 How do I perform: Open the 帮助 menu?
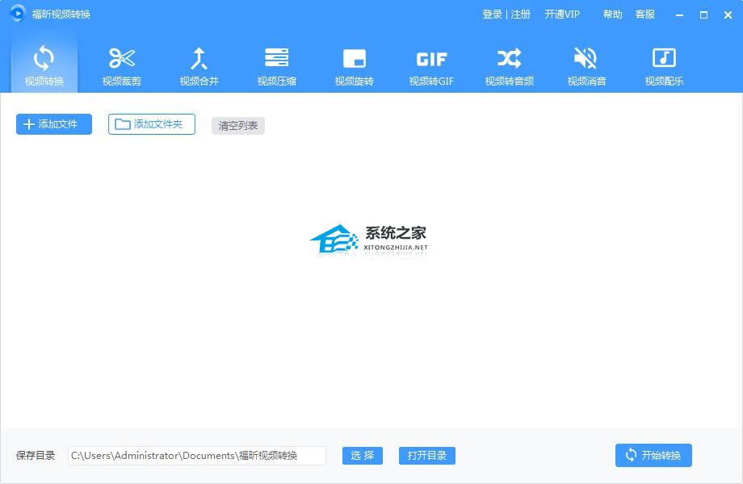[612, 15]
